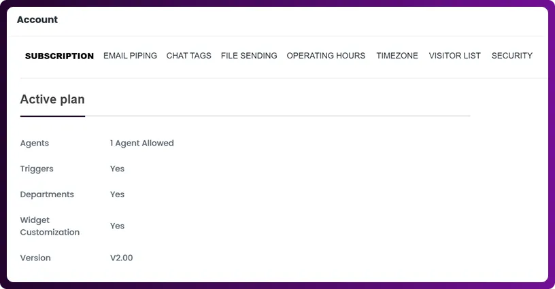Click the Yes value beside Triggers
This screenshot has height=289, width=555.
pos(118,169)
